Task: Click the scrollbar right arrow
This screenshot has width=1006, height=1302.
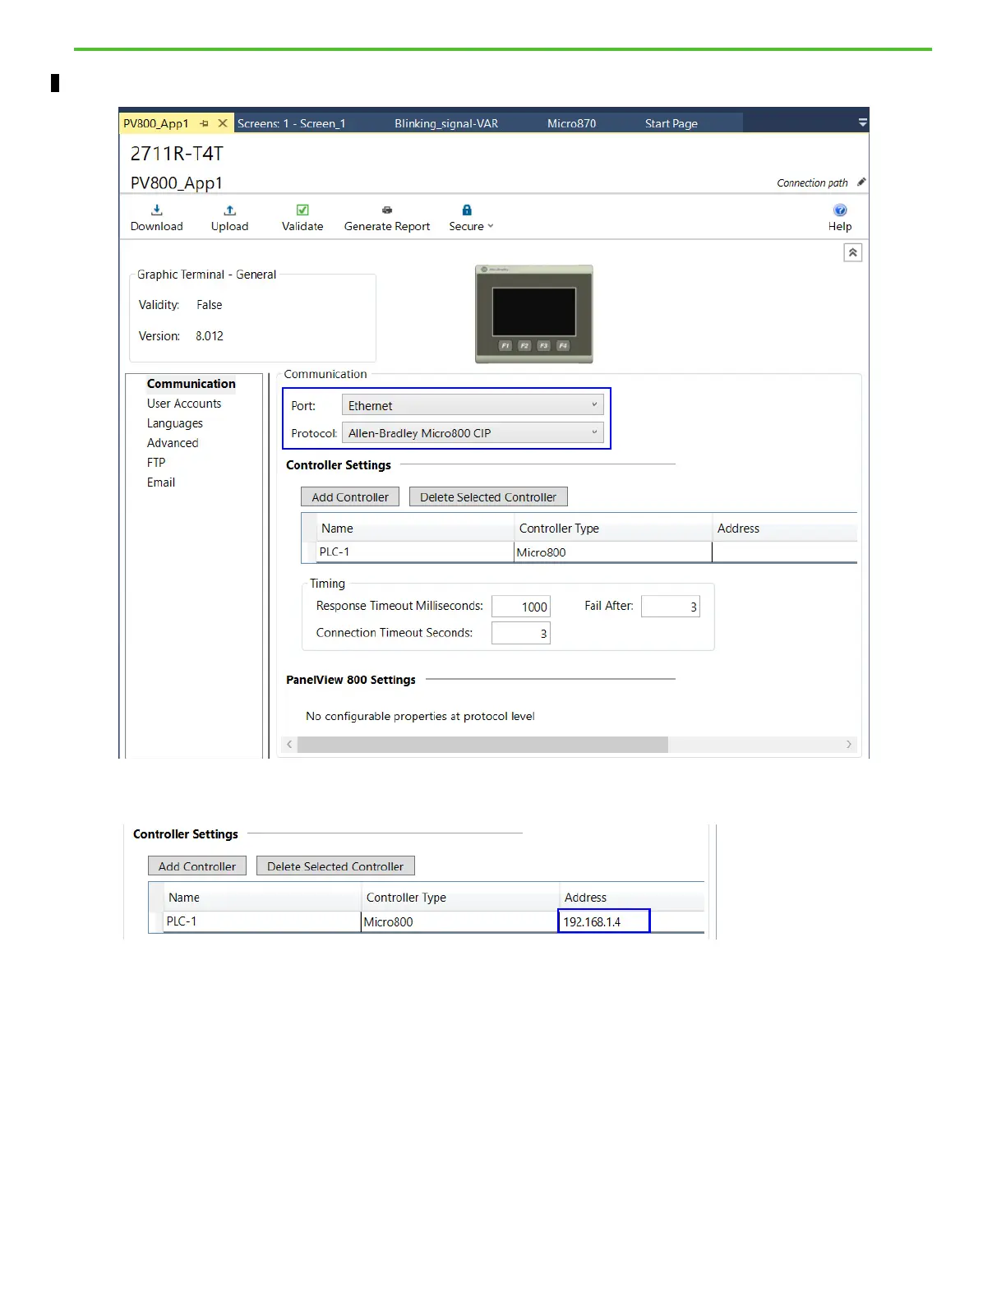Action: [x=849, y=744]
